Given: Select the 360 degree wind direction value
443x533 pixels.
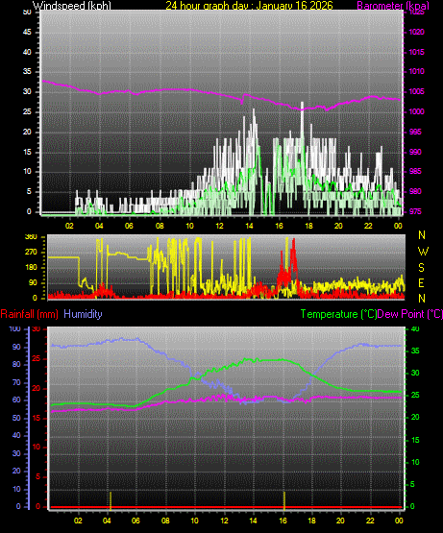Looking at the screenshot, I should pos(31,237).
